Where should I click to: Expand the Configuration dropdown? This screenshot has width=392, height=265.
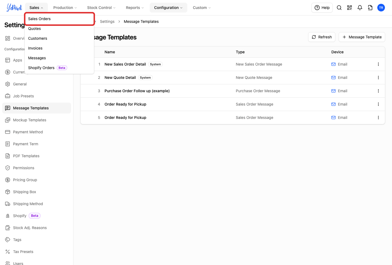pyautogui.click(x=168, y=8)
